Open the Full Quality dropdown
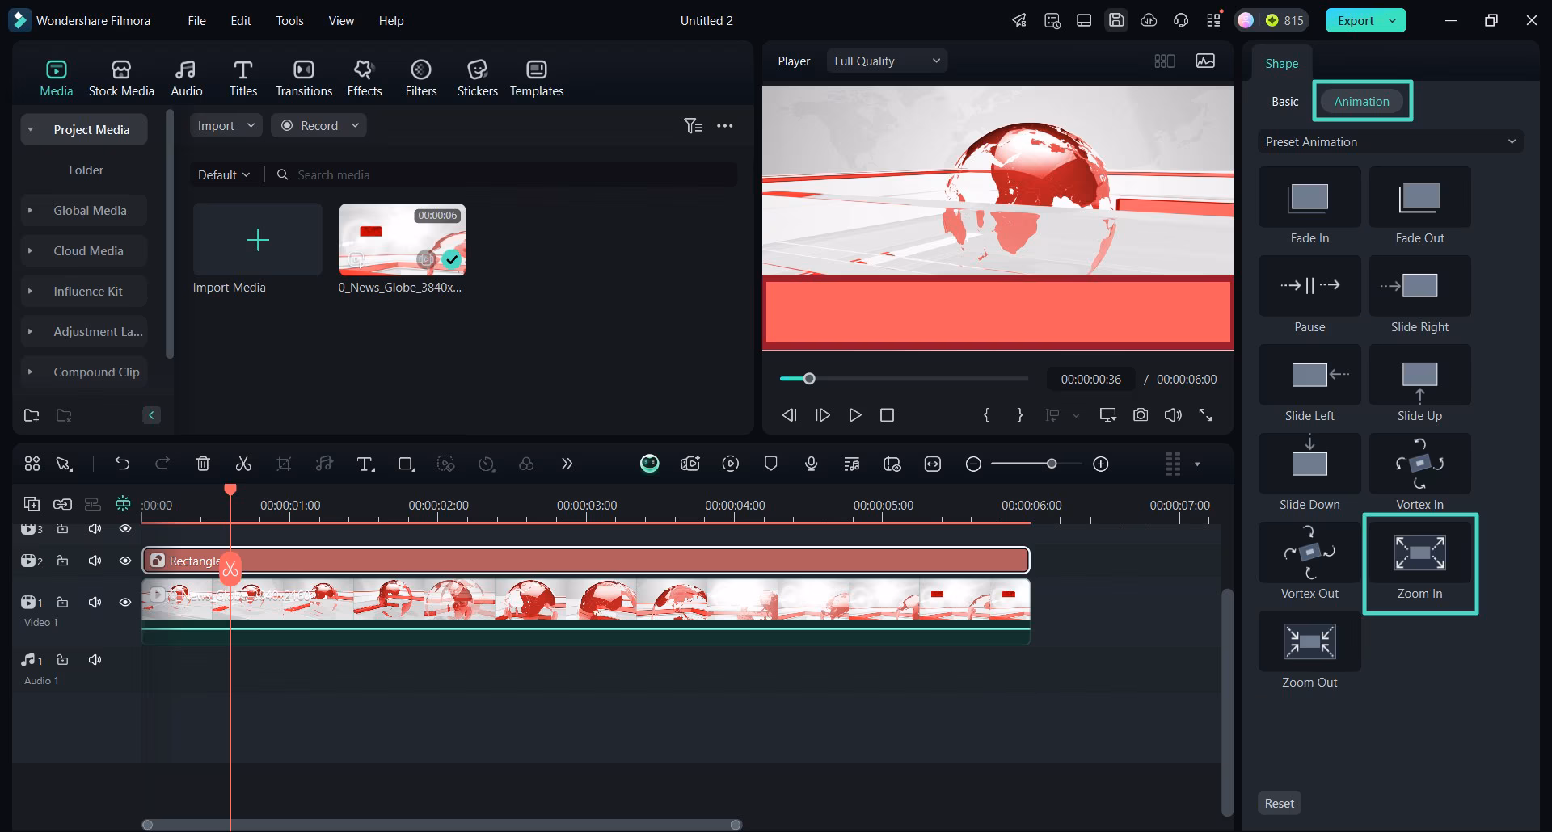Image resolution: width=1552 pixels, height=832 pixels. click(887, 61)
